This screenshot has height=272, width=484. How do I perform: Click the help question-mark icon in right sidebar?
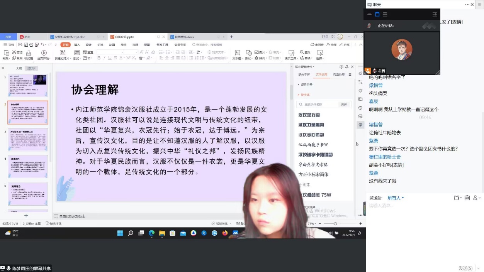(x=360, y=108)
